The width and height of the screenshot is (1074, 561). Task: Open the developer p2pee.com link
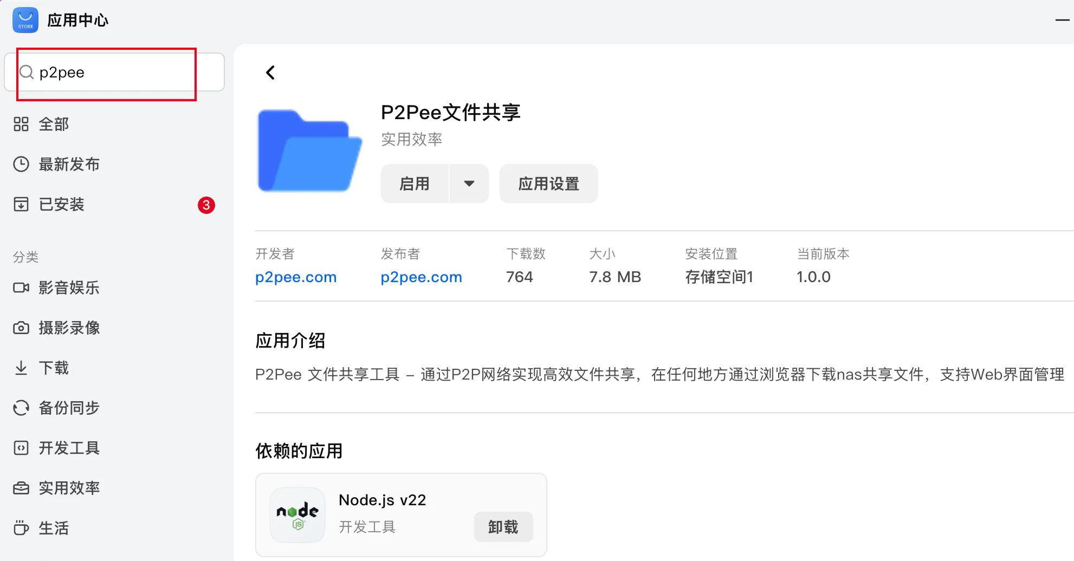click(x=296, y=277)
